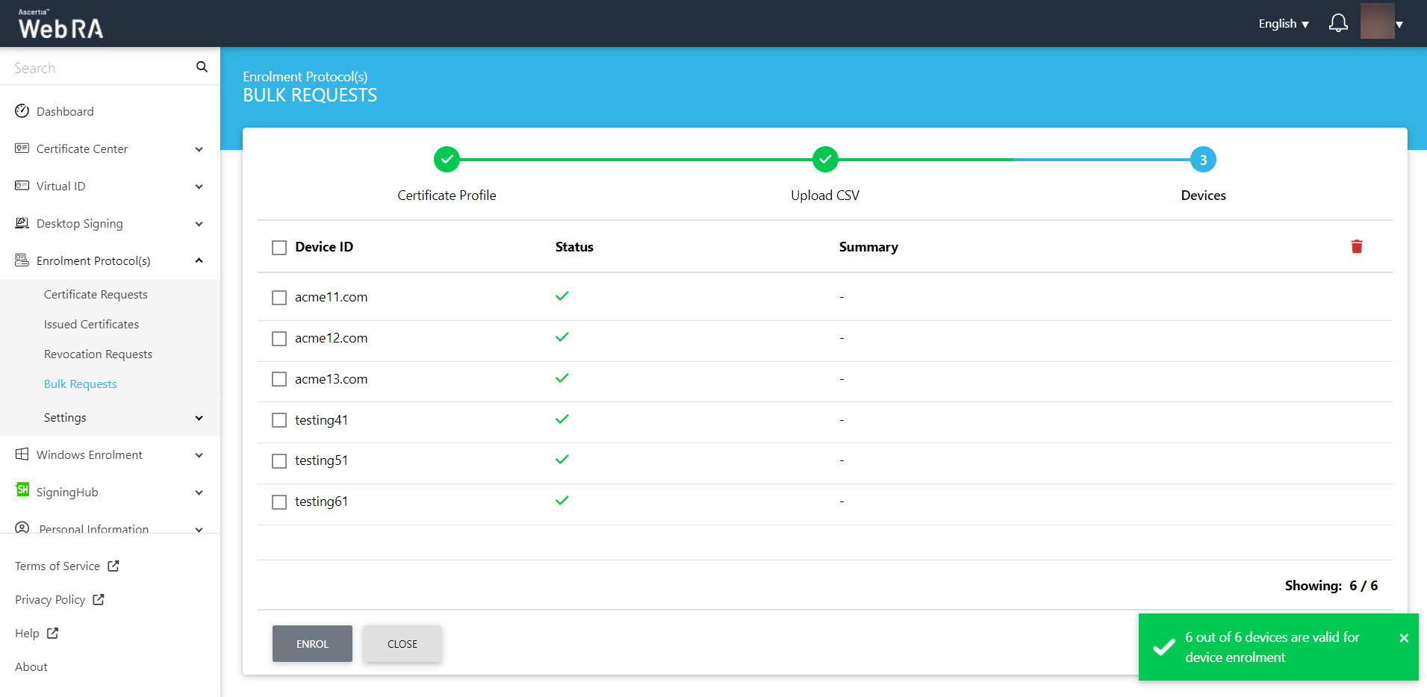
Task: Click the Certificate Profile step checkmark
Action: point(447,159)
